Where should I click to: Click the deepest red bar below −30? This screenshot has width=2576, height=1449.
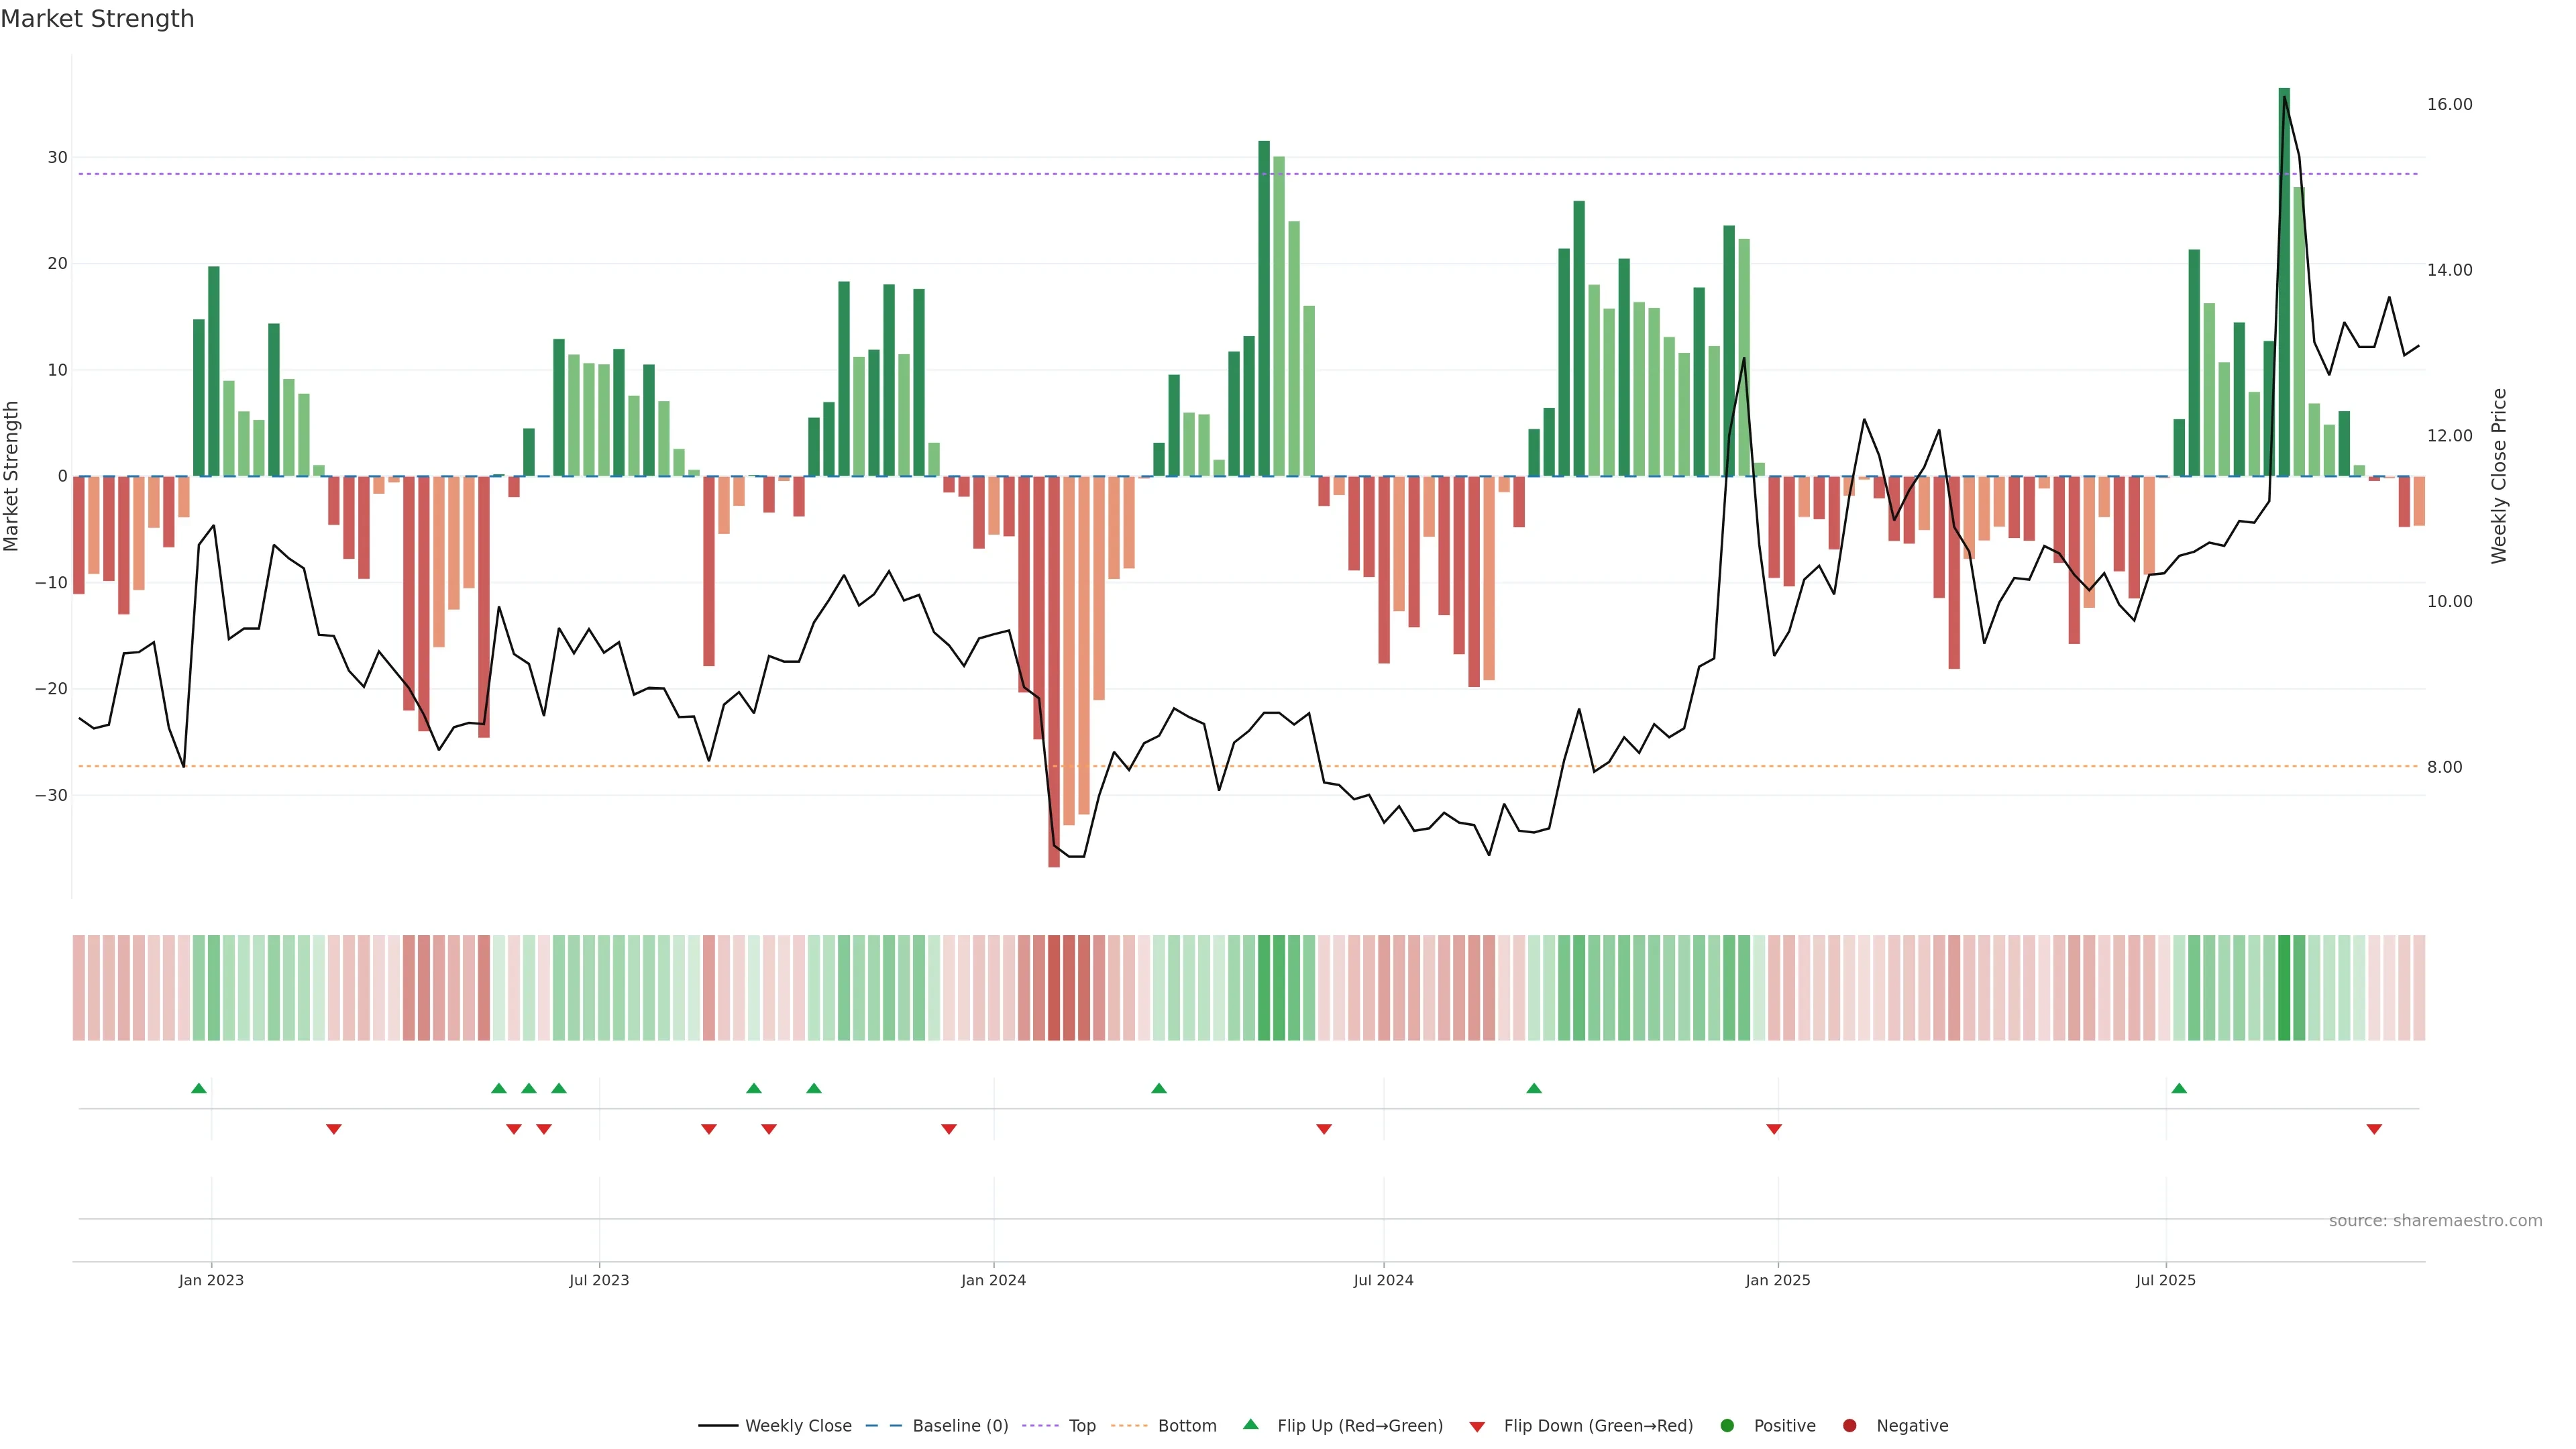click(1054, 670)
